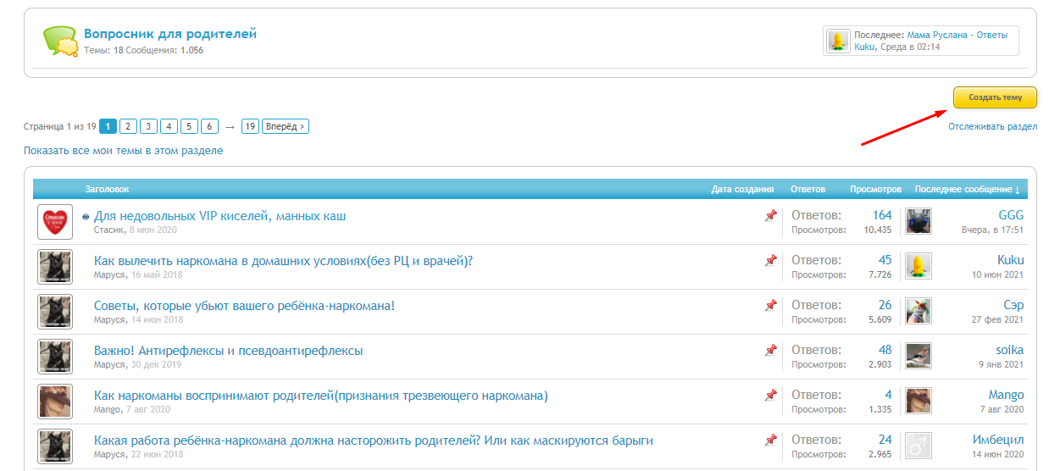The height and width of the screenshot is (471, 1060).
Task: Sort by the Дата создания column header
Action: 742,189
